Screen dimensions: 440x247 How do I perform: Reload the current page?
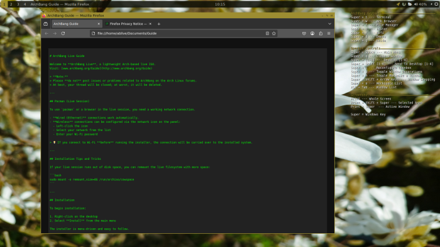63,33
